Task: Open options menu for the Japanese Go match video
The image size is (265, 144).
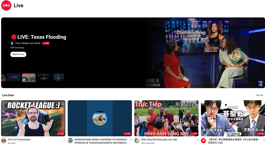Action: pos(264,140)
